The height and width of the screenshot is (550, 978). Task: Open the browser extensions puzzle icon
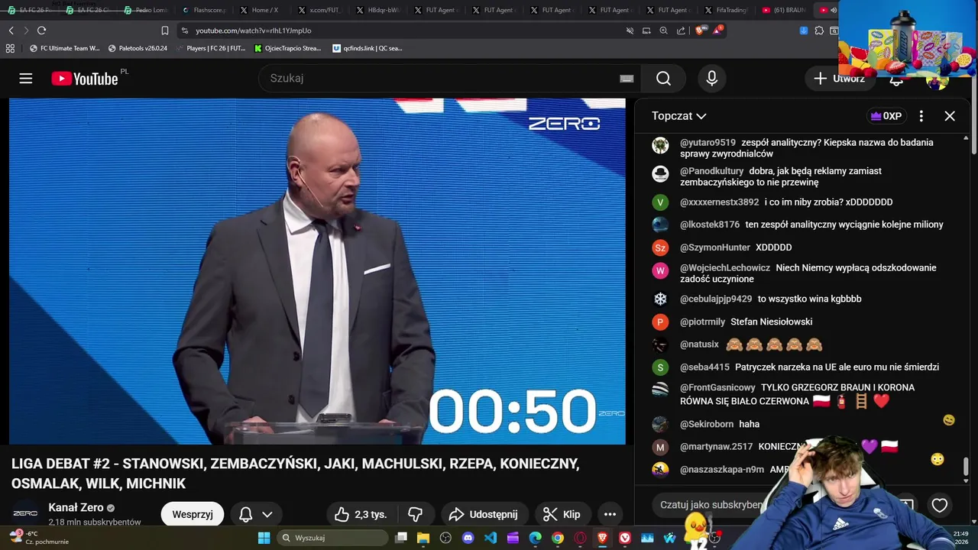pyautogui.click(x=819, y=31)
